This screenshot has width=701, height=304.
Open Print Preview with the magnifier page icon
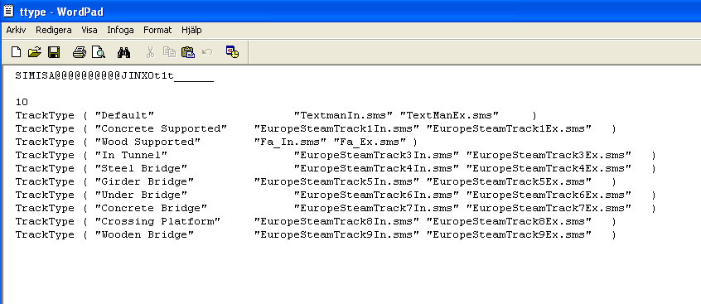tap(99, 52)
